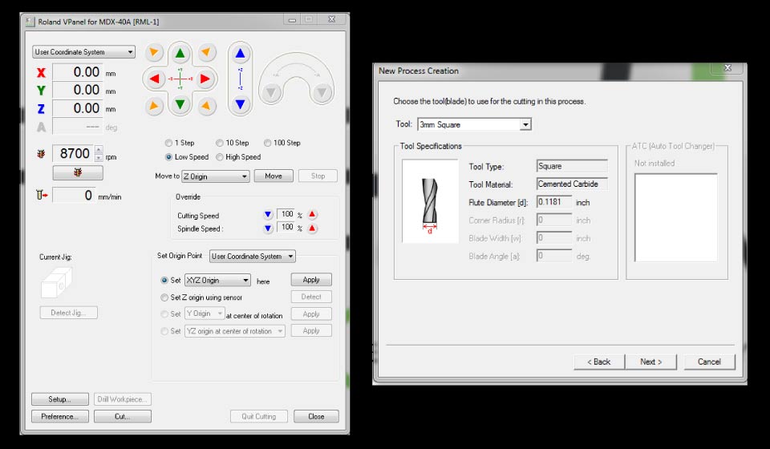Close the VPanel with Close button
Viewport: 770px width, 449px height.
316,416
